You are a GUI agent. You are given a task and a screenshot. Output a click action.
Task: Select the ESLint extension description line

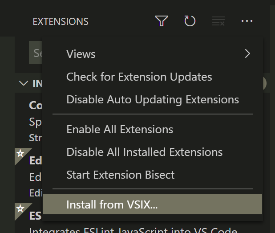pyautogui.click(x=133, y=230)
